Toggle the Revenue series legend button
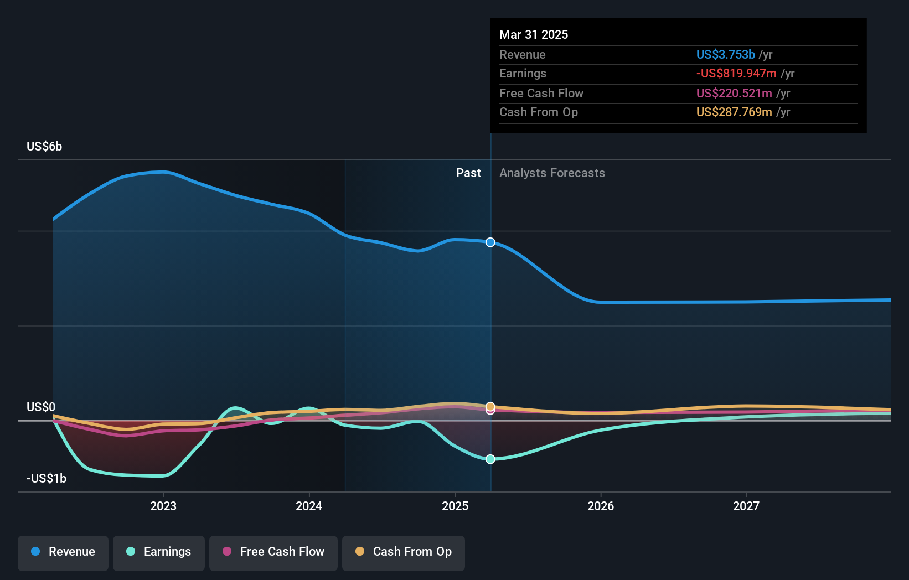Screen dimensions: 909x580 [x=63, y=553]
